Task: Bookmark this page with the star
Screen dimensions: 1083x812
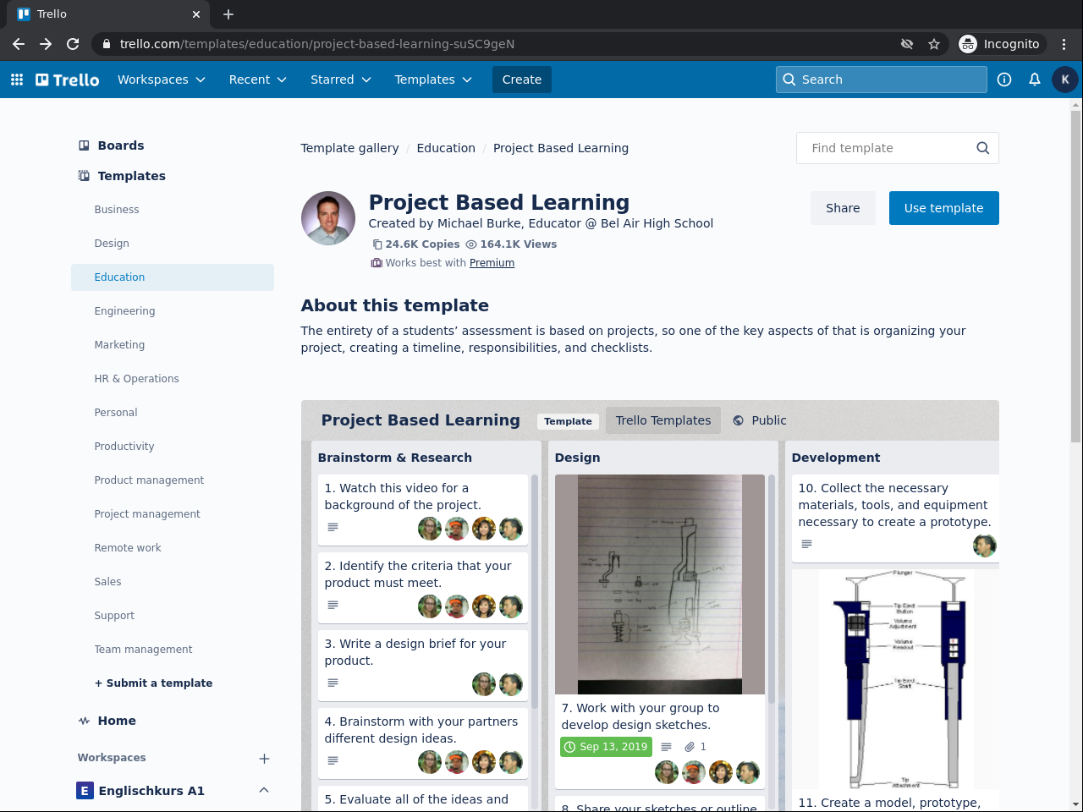Action: click(x=934, y=44)
